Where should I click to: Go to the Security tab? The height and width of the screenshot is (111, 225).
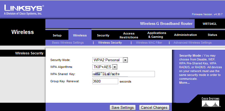pyautogui.click(x=103, y=35)
